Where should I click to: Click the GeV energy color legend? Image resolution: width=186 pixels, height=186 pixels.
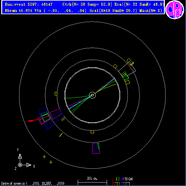click(123, 182)
